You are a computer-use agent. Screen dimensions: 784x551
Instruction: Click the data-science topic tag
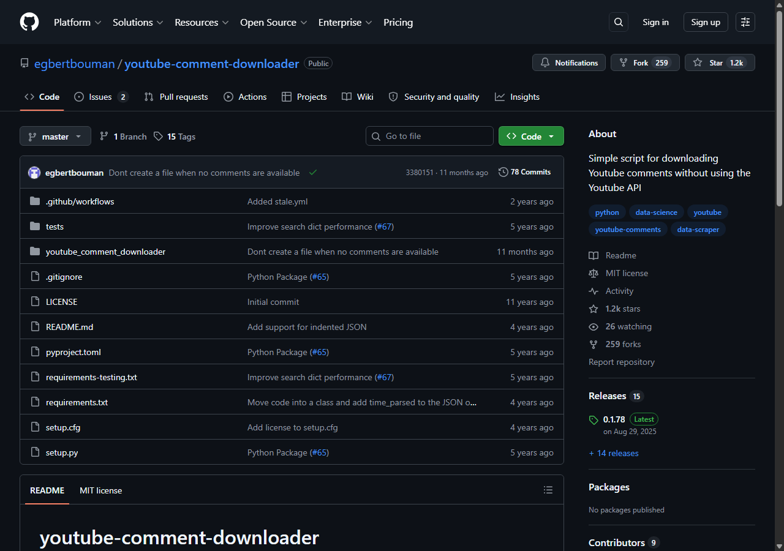(x=656, y=212)
